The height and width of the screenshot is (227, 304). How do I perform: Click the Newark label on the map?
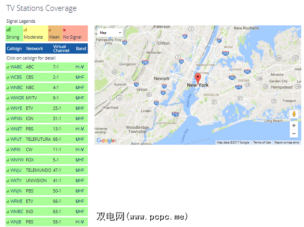162,79
